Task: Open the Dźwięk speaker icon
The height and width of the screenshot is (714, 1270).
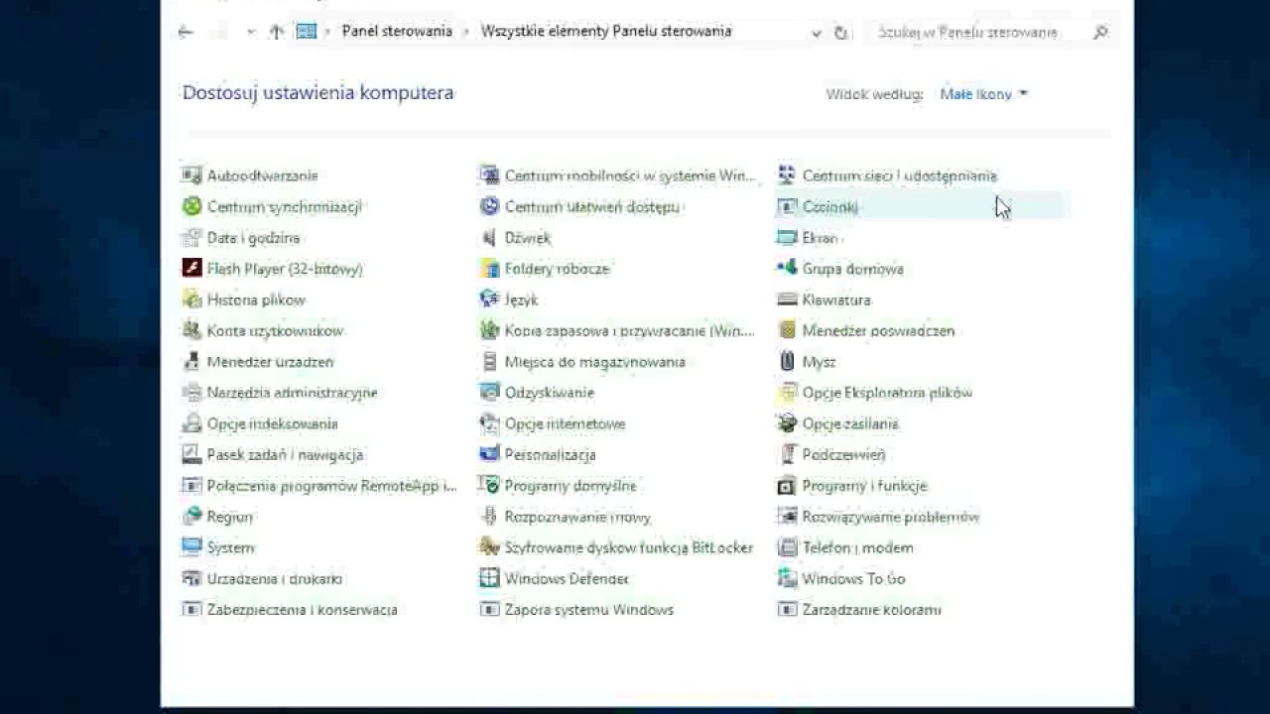Action: point(489,238)
